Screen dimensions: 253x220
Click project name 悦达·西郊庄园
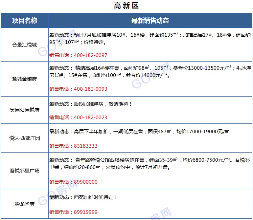pyautogui.click(x=25, y=138)
